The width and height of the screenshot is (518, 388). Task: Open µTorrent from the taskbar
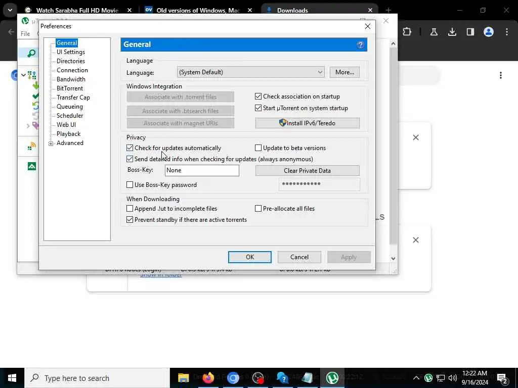pyautogui.click(x=332, y=378)
